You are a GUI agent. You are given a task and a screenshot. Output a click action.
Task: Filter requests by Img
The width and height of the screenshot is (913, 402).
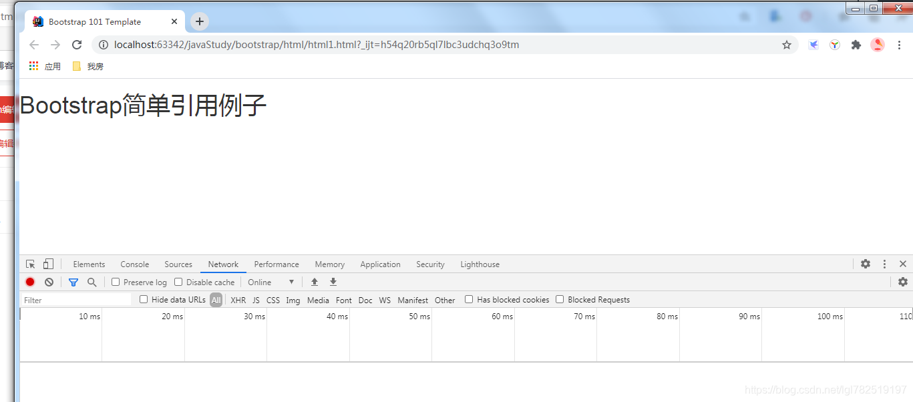pyautogui.click(x=293, y=300)
